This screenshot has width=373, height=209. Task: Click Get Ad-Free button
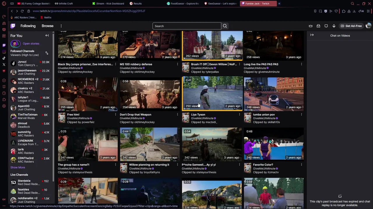[351, 26]
